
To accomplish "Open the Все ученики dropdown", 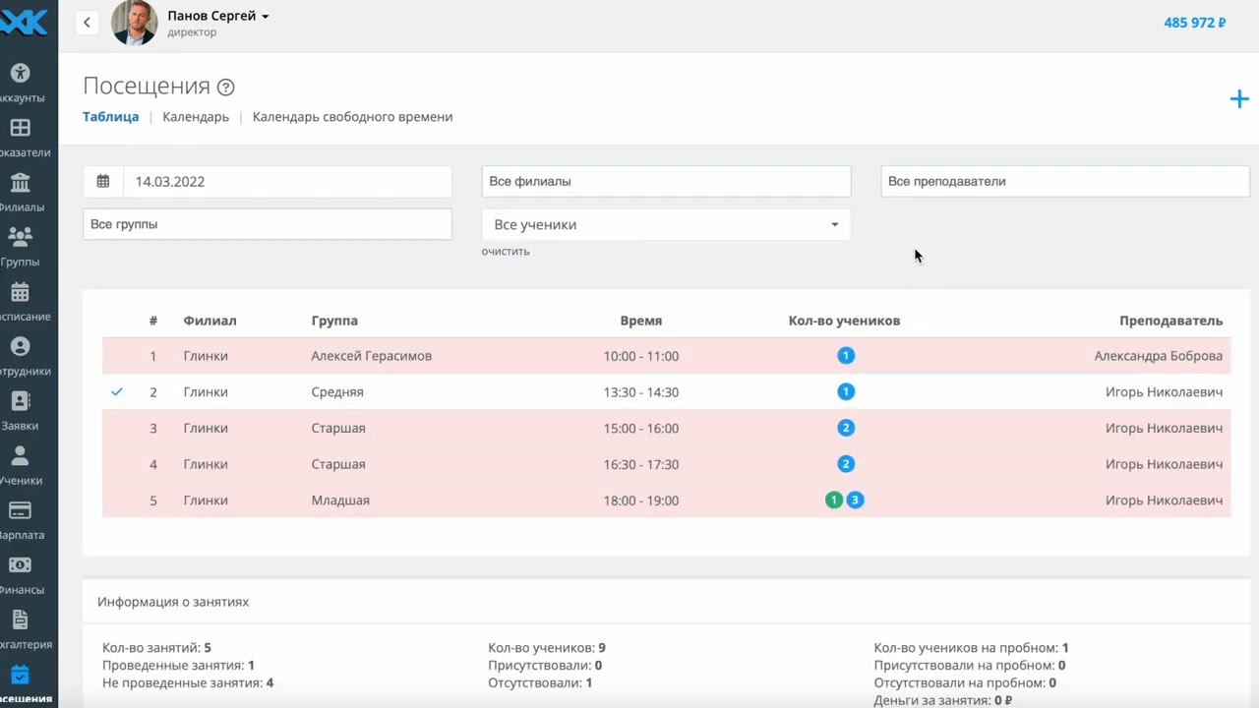I will [x=666, y=224].
